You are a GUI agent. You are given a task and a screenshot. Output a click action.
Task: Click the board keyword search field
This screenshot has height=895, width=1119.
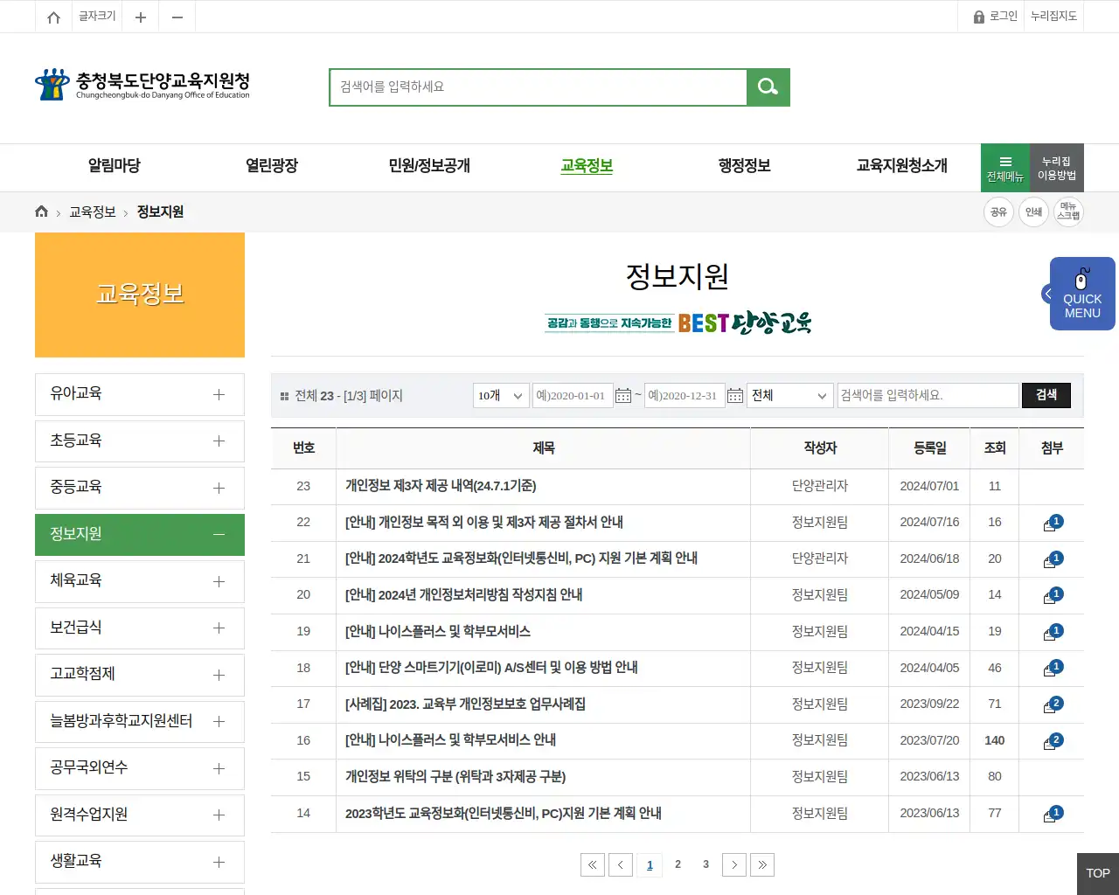[928, 396]
